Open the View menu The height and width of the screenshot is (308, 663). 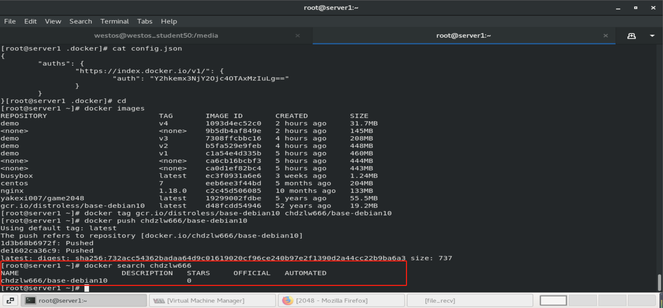click(x=53, y=21)
